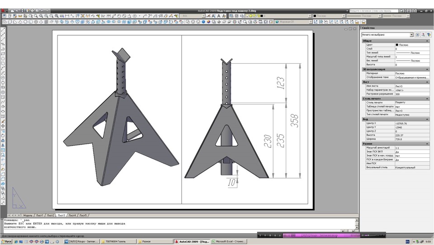This screenshot has height=245, width=434.
Task: Collapse the 'Общие' properties section
Action: click(x=427, y=41)
